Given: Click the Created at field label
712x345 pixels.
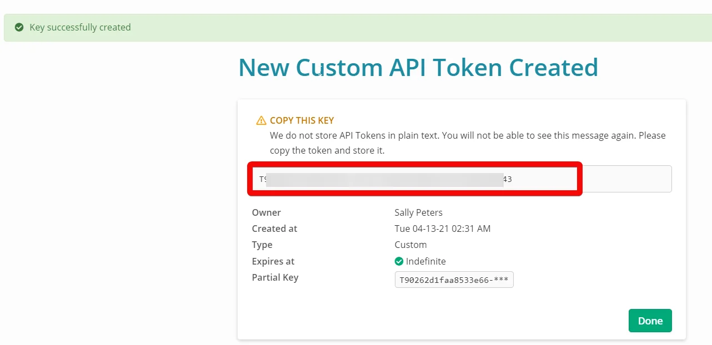Looking at the screenshot, I should [274, 229].
